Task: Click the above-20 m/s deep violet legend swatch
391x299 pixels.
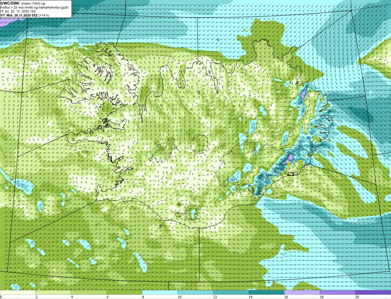Action: coord(373,292)
